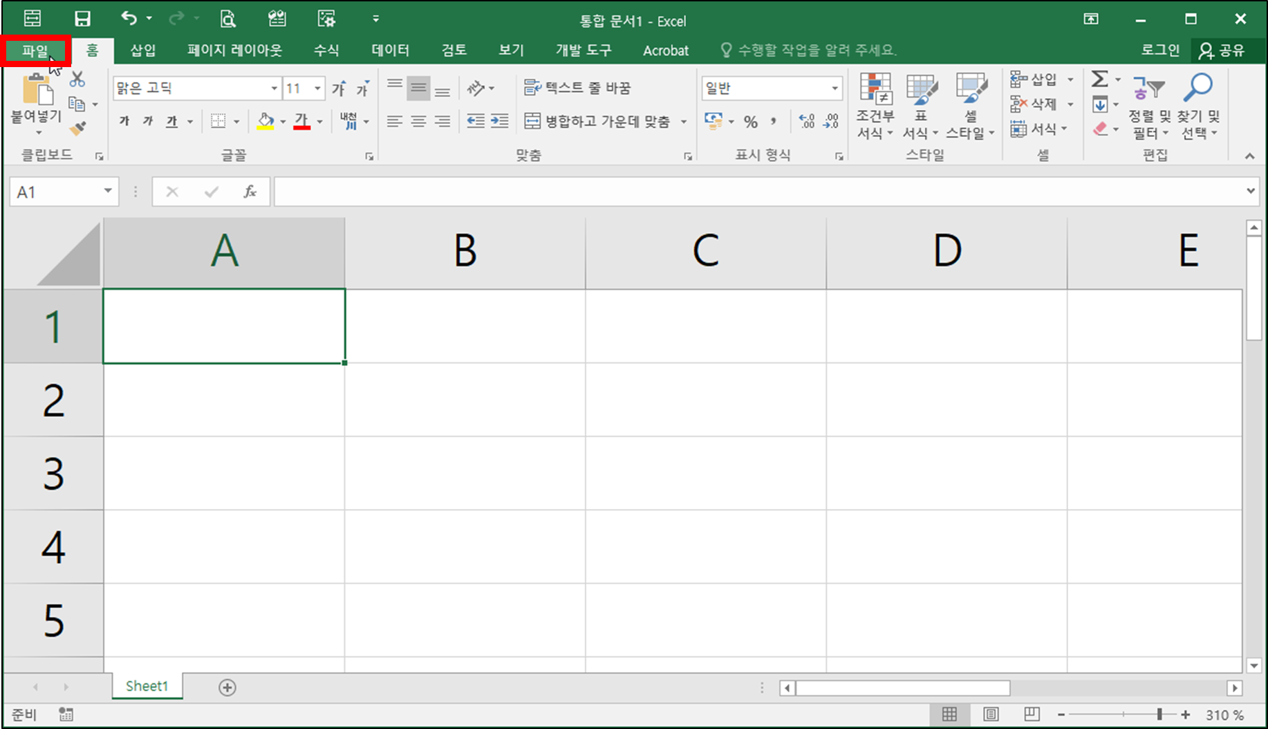Toggle Italic formatting 가 button
1268x729 pixels.
coord(148,121)
